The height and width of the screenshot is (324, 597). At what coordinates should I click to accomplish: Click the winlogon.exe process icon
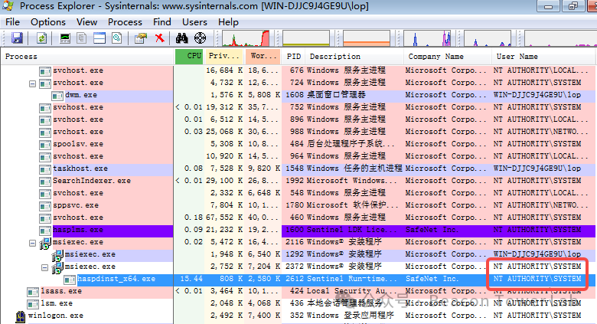point(21,316)
